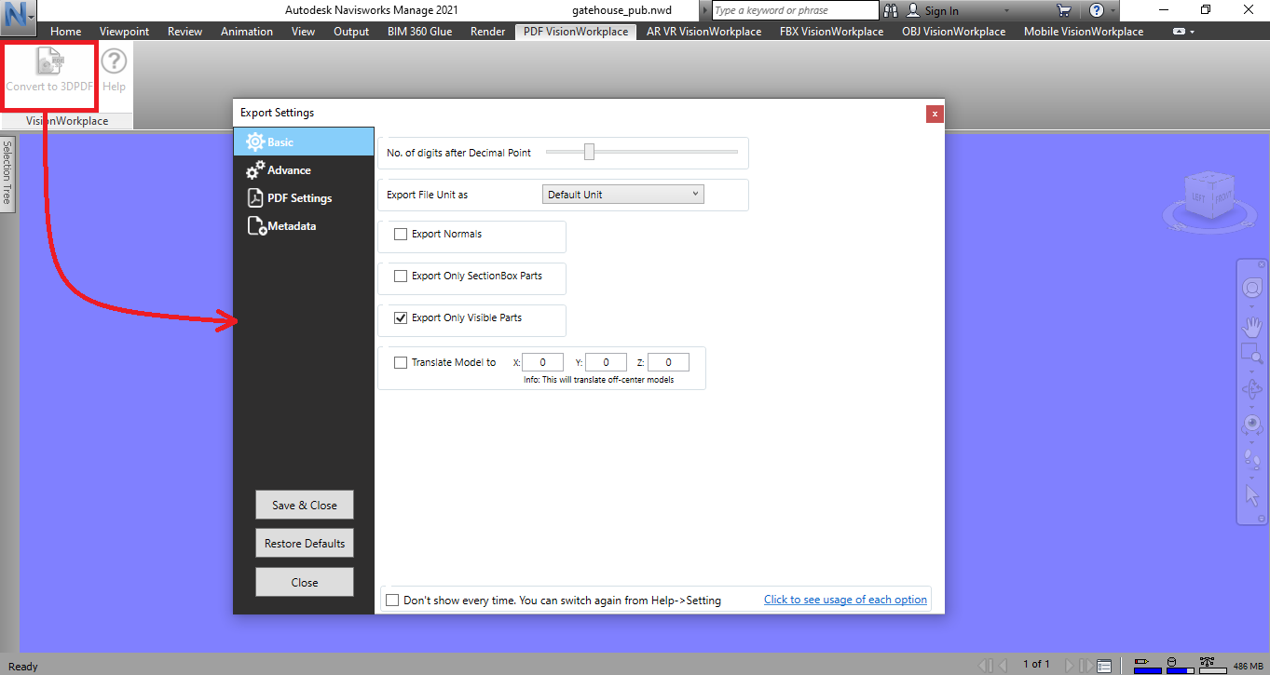Viewport: 1270px width, 675px height.
Task: Close Export Settings with red X
Action: click(x=935, y=114)
